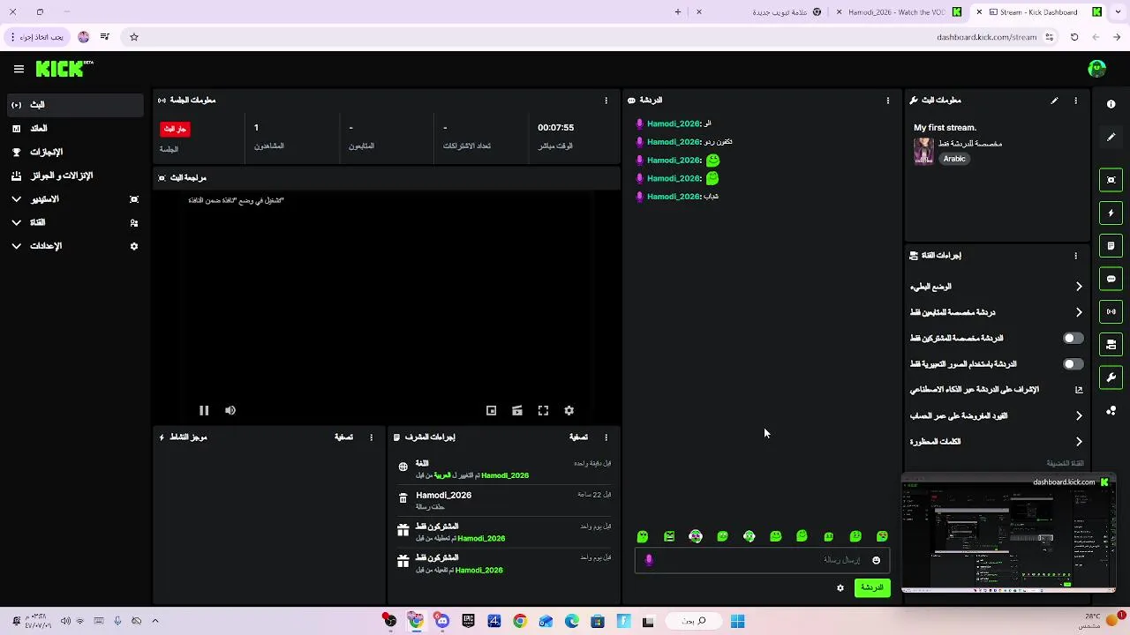Image resolution: width=1130 pixels, height=635 pixels.
Task: Click the Arabic language tag
Action: pyautogui.click(x=954, y=159)
